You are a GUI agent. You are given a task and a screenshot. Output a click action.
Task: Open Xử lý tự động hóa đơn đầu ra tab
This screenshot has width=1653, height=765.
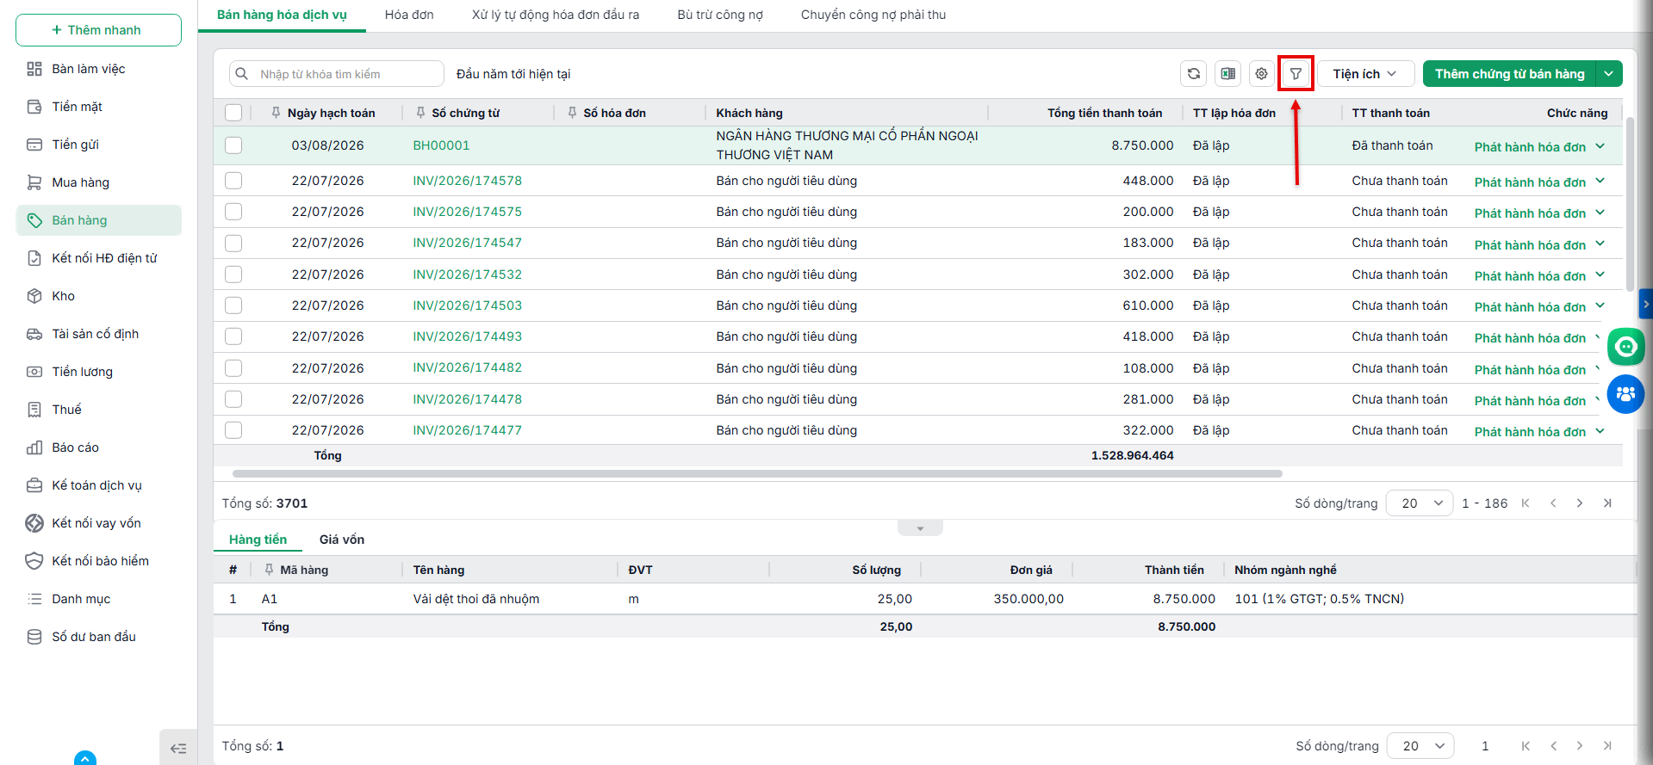[556, 15]
